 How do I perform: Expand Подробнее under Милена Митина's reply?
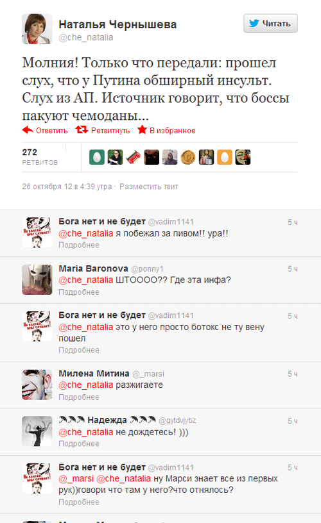pyautogui.click(x=79, y=397)
